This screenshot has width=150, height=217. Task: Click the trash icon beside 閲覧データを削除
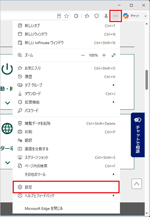[x=20, y=123]
